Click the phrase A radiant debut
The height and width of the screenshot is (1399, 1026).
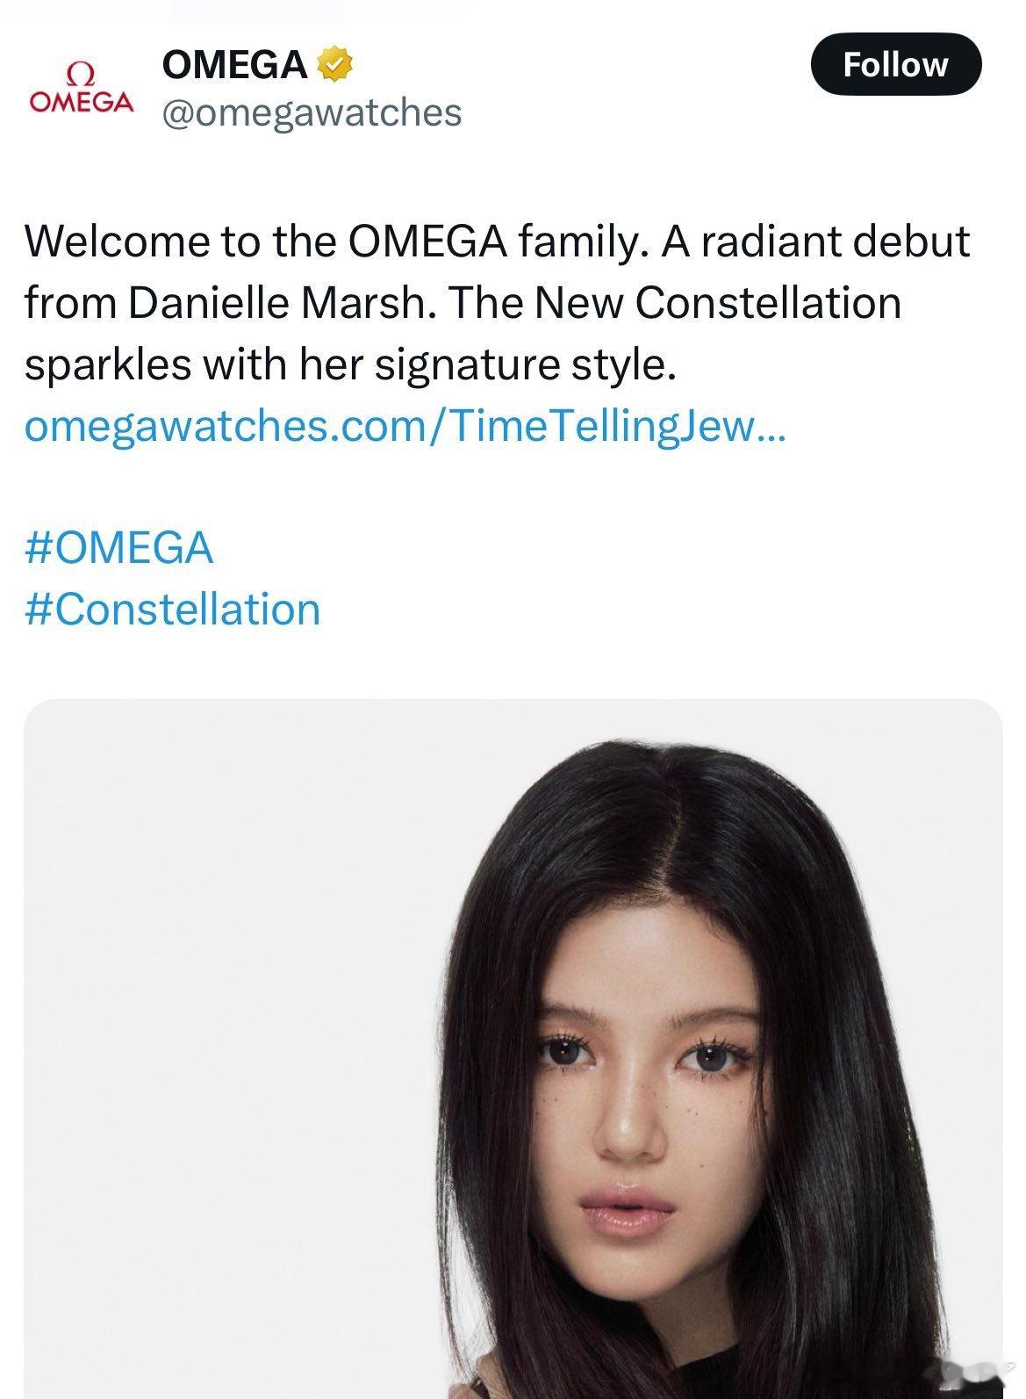[815, 242]
